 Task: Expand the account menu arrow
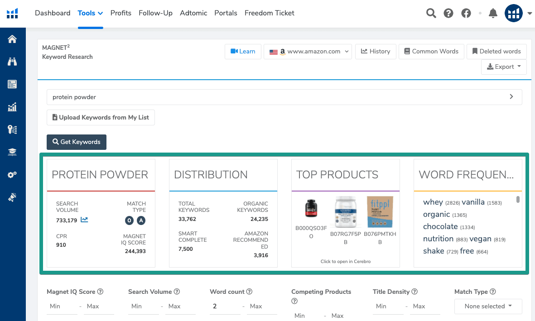click(x=530, y=14)
